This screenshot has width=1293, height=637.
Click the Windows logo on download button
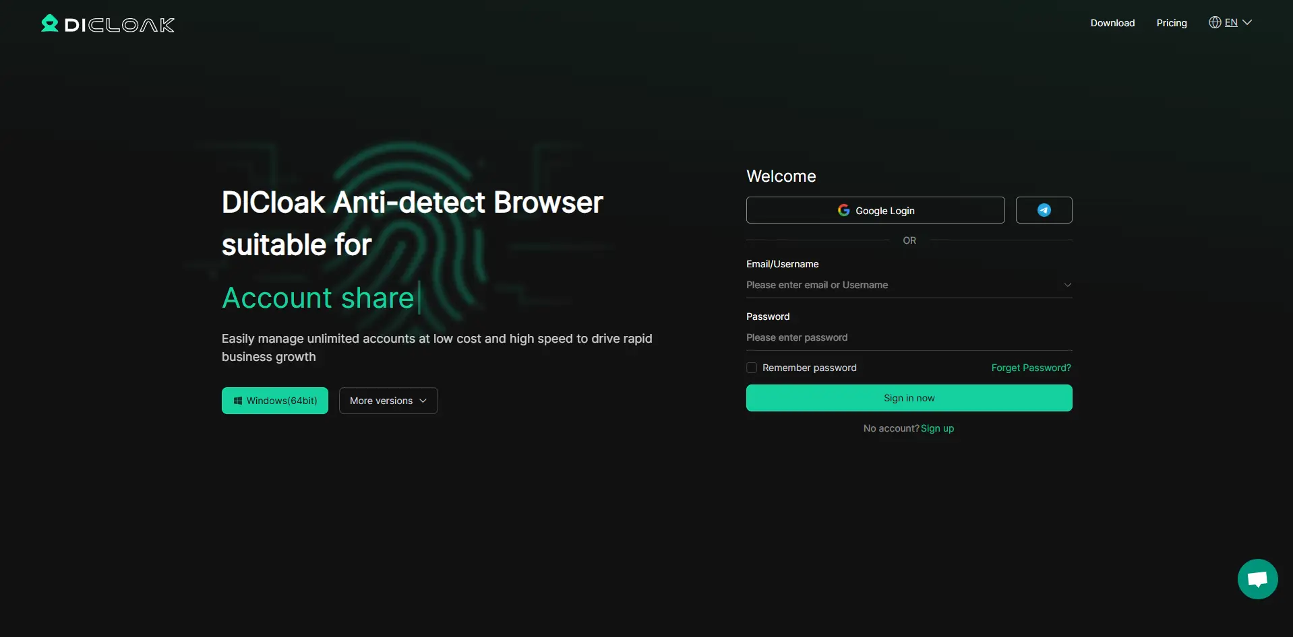coord(238,401)
